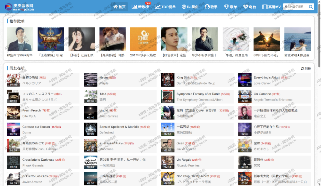Click the 皮皮音乐网 site logo
This screenshot has width=321, height=186.
click(20, 7)
